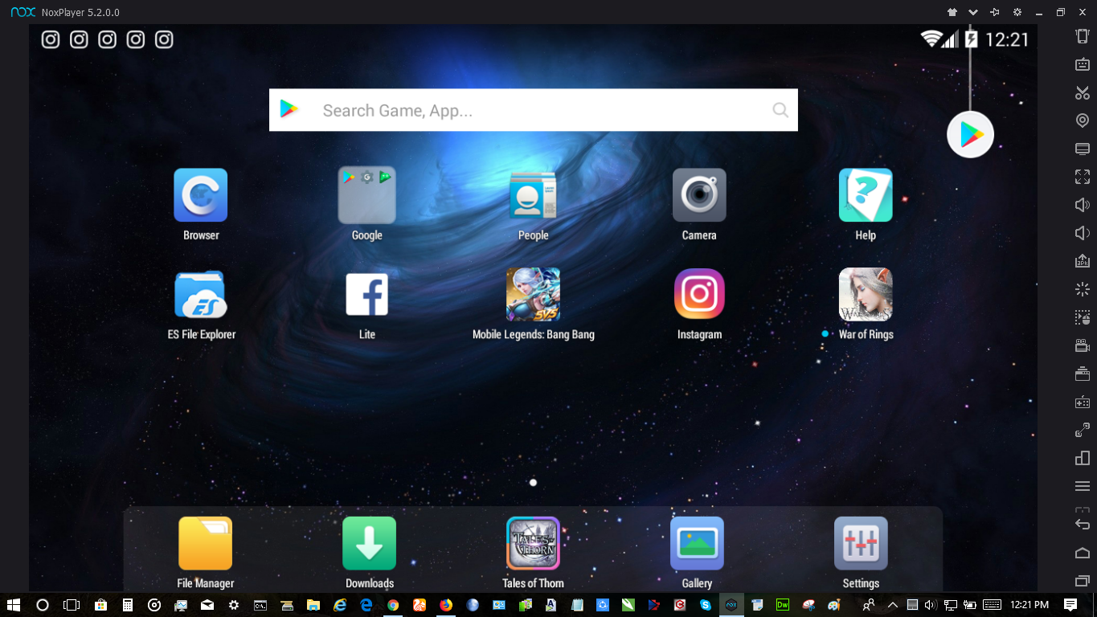Click the Shake device sidebar icon
Screen dimensions: 1097x617
(x=1083, y=36)
